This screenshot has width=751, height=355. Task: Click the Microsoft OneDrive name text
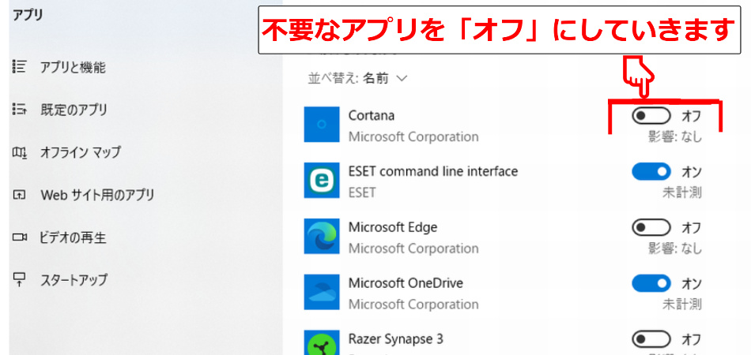406,283
